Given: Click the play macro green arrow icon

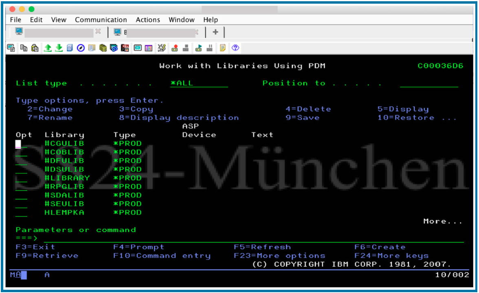Looking at the screenshot, I should tap(198, 48).
